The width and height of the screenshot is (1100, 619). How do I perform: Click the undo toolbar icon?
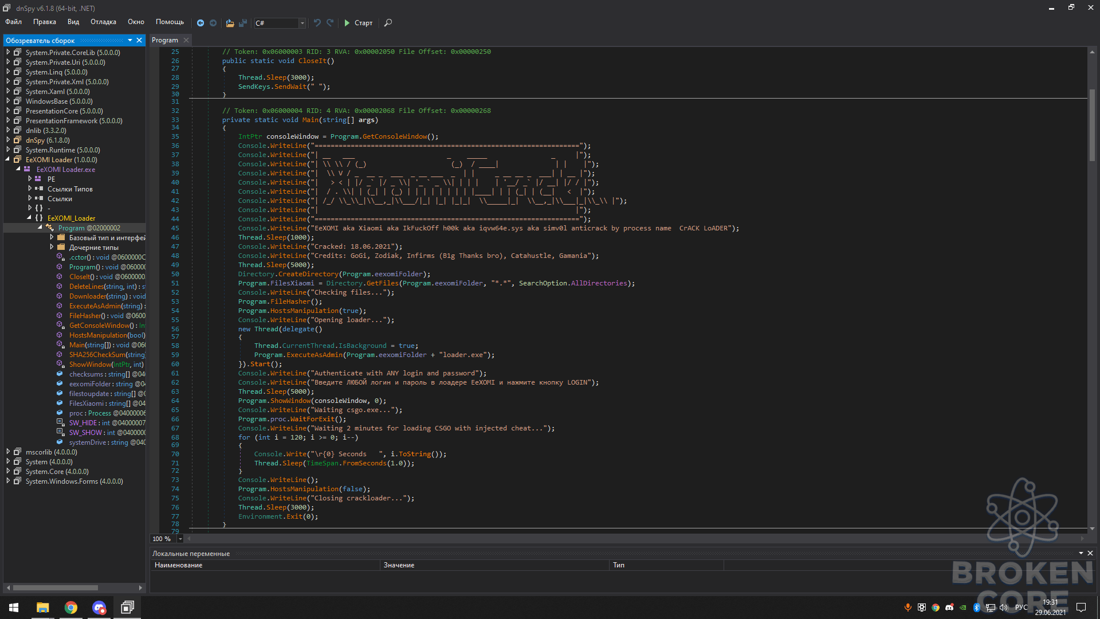pyautogui.click(x=317, y=23)
